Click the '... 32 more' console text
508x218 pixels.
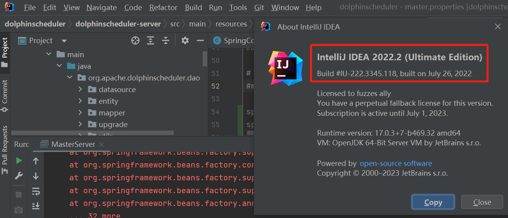point(95,215)
